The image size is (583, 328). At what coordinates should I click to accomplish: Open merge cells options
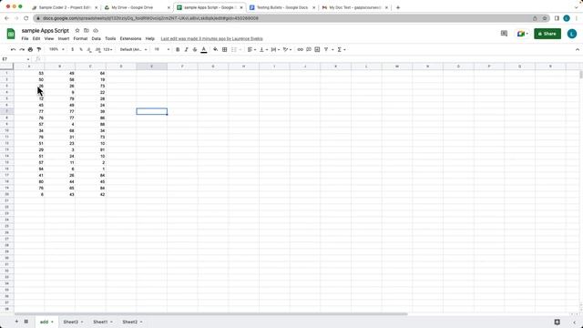tap(236, 49)
